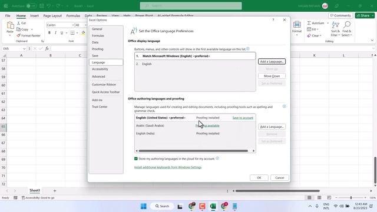This screenshot has height=212, width=377.
Task: Open Install additional keyboards from Windows Settings
Action: pos(168,167)
